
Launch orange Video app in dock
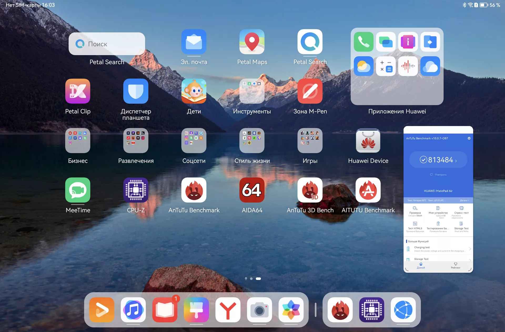102,310
